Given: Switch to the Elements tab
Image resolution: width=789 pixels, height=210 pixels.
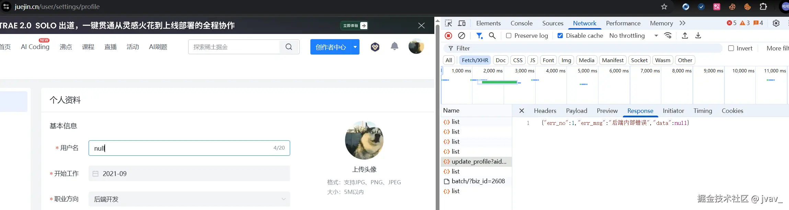Looking at the screenshot, I should pyautogui.click(x=488, y=23).
